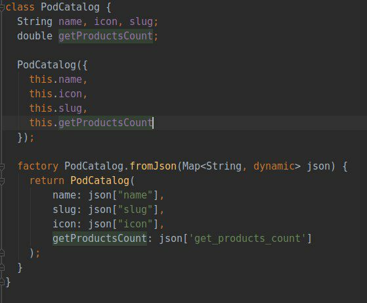Click 'this.icon' in the constructor
367x303 pixels.
click(x=55, y=94)
